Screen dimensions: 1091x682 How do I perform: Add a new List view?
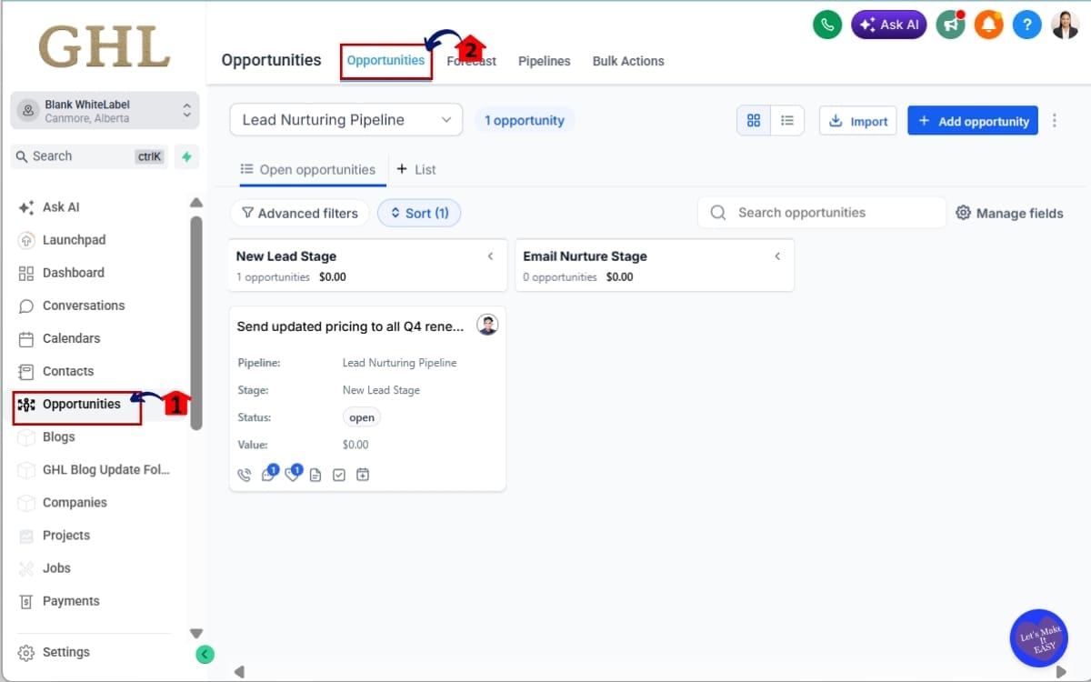[x=416, y=170]
